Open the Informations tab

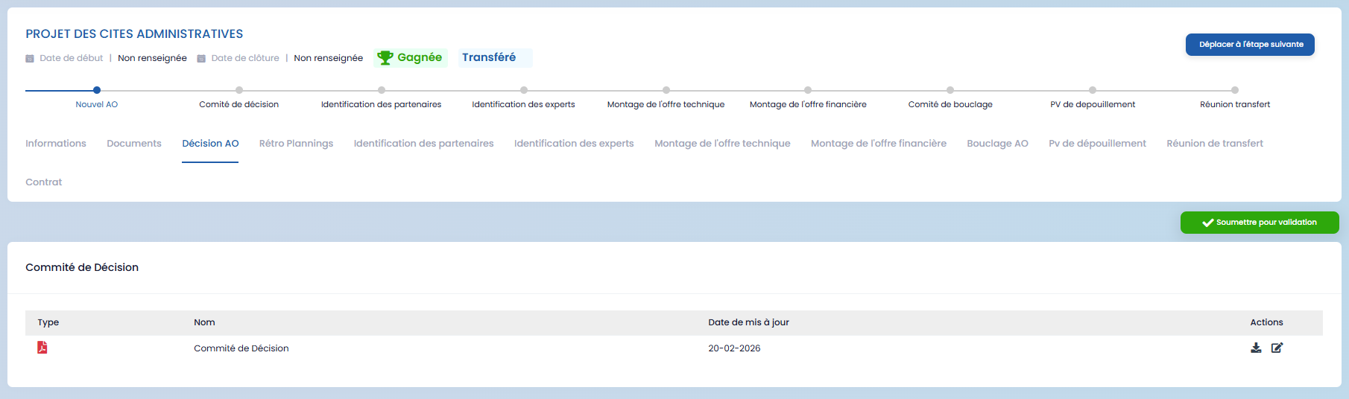click(x=56, y=144)
